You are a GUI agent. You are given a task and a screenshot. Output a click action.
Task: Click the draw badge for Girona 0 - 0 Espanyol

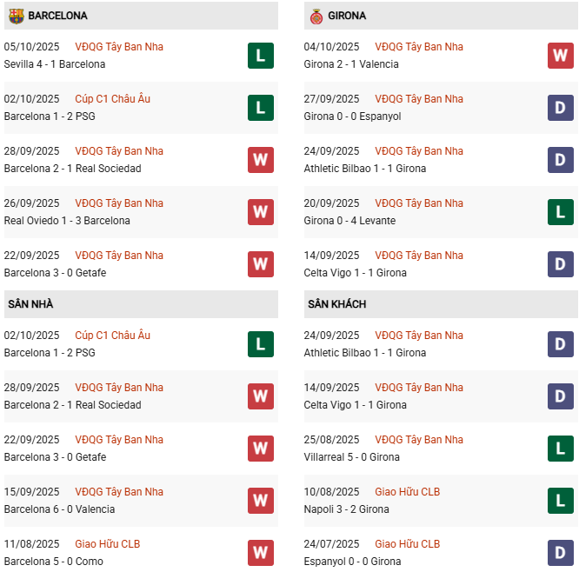[560, 108]
